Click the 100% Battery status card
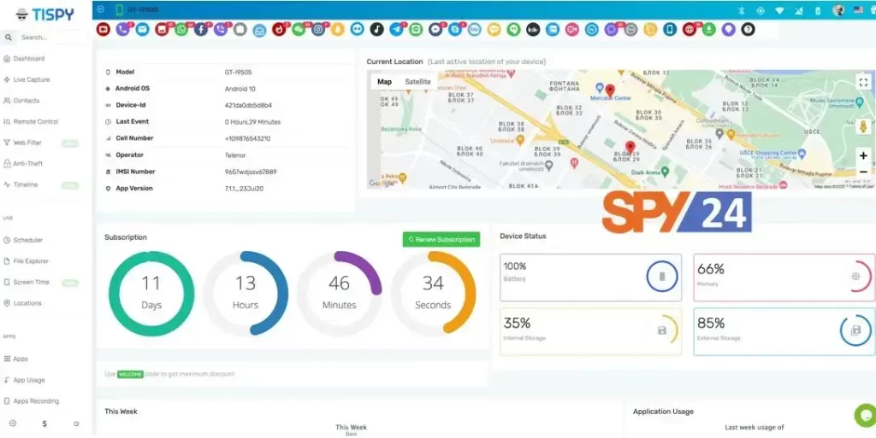The height and width of the screenshot is (438, 876). (590, 277)
